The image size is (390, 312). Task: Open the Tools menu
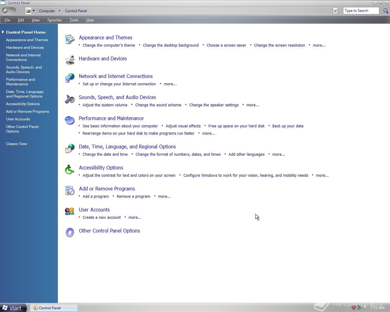tap(74, 20)
